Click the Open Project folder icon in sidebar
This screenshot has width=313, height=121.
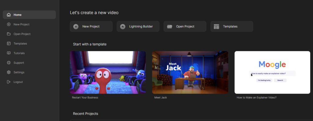point(9,34)
